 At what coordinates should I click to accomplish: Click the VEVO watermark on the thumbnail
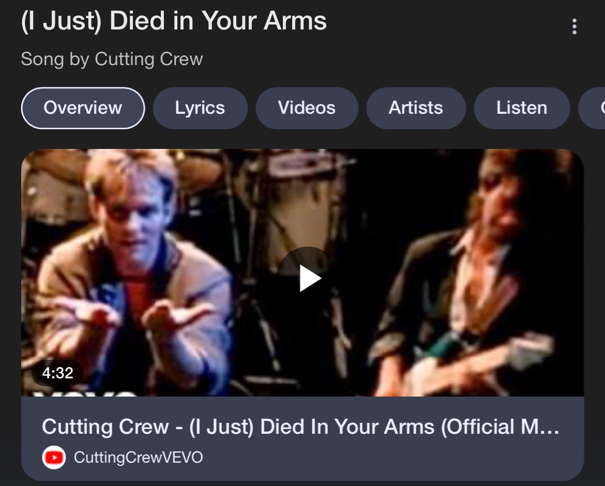coord(84,393)
